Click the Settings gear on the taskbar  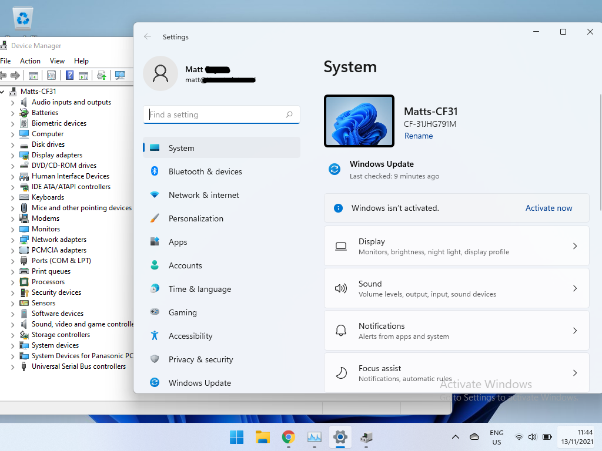[x=340, y=437]
